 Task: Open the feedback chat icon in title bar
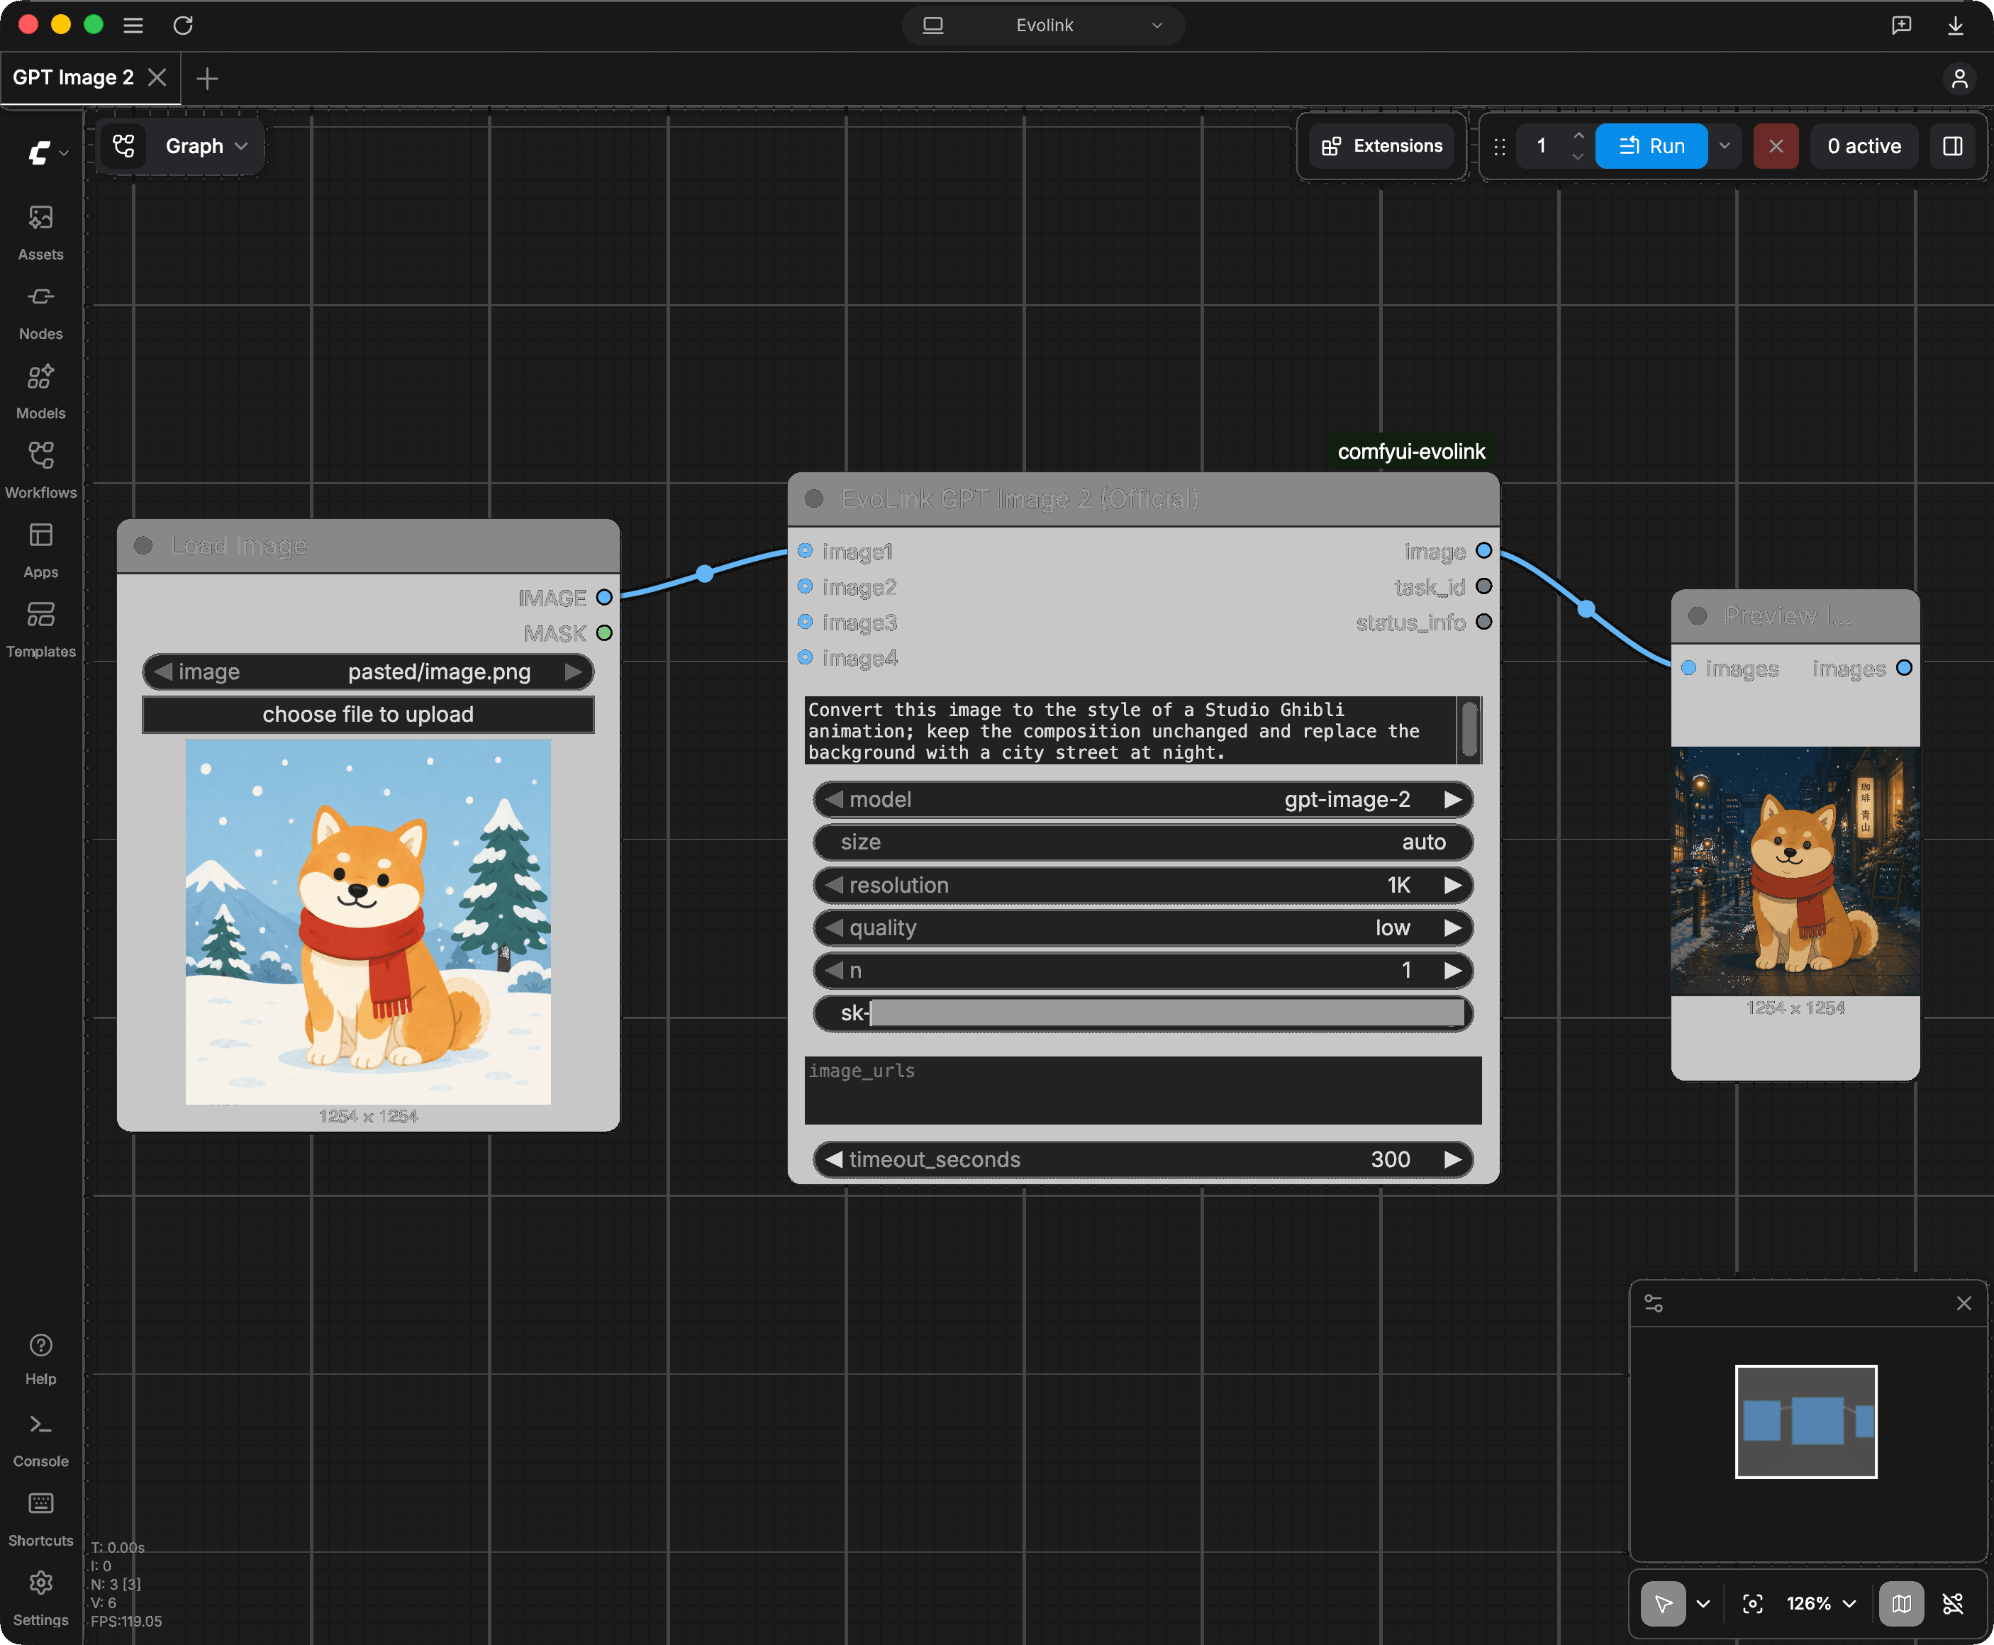coord(1901,26)
